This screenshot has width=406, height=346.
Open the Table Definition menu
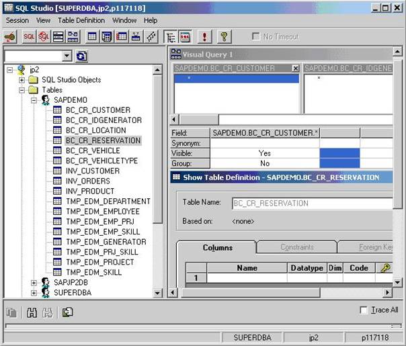[x=81, y=20]
